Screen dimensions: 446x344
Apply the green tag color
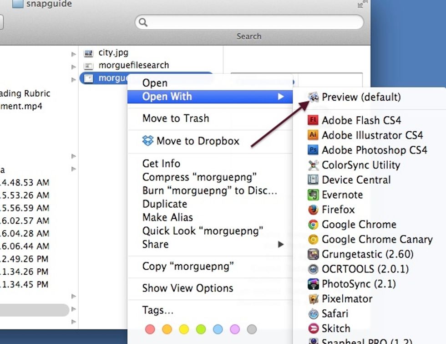(x=201, y=329)
